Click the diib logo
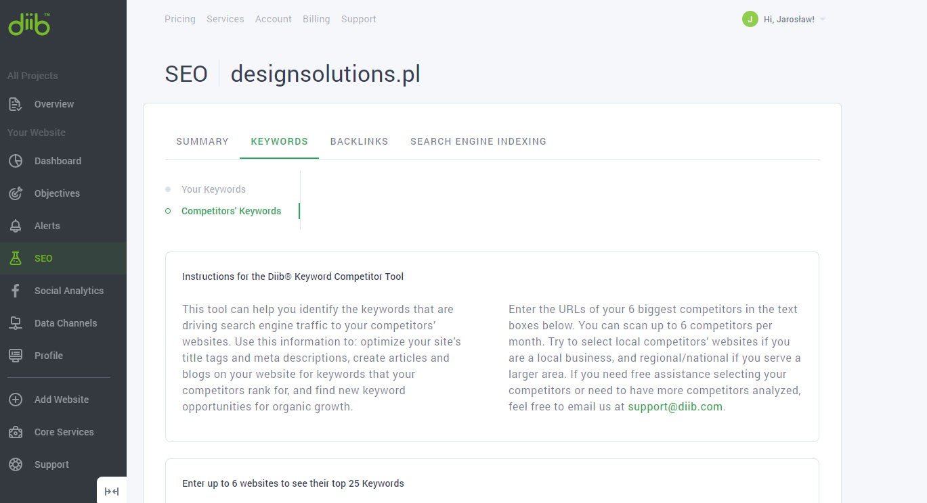The width and height of the screenshot is (927, 503). 29,24
